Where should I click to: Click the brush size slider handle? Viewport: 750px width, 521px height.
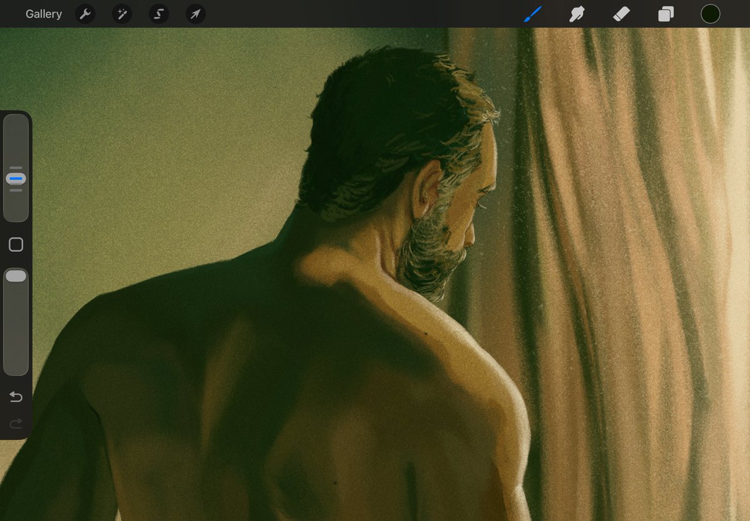[x=16, y=179]
